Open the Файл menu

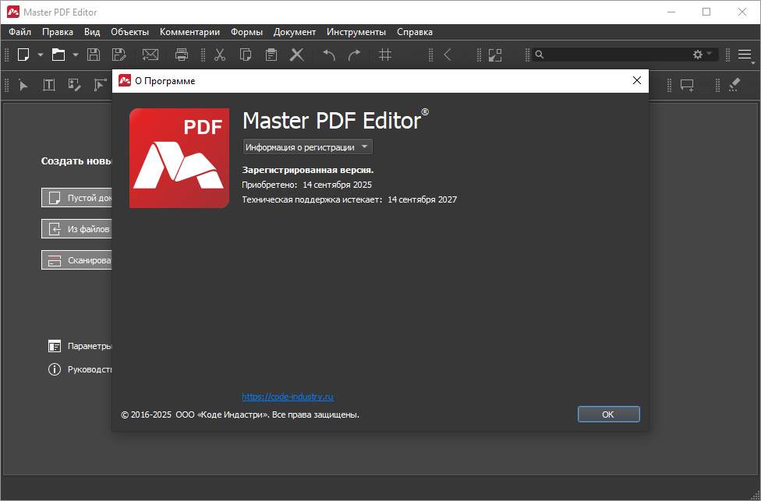point(19,32)
